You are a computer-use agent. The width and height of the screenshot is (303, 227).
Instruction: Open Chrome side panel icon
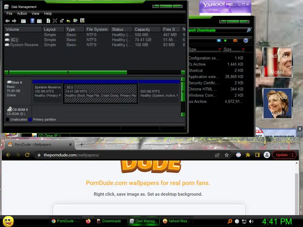[257, 155]
